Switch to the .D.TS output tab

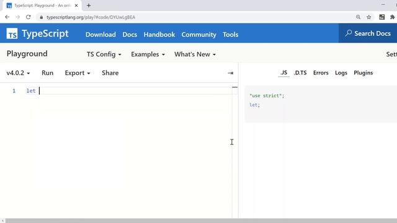[300, 73]
